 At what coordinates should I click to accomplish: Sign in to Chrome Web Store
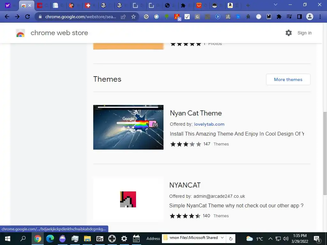pyautogui.click(x=304, y=33)
